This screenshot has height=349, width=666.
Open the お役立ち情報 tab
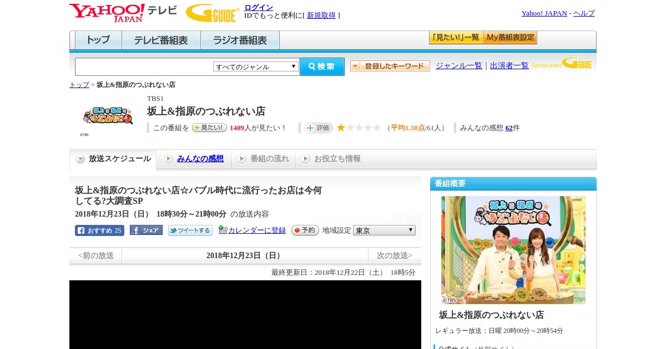[x=331, y=159]
